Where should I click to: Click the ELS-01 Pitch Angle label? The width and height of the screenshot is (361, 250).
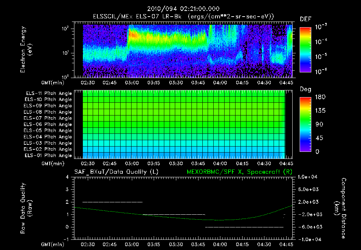pyautogui.click(x=48, y=155)
